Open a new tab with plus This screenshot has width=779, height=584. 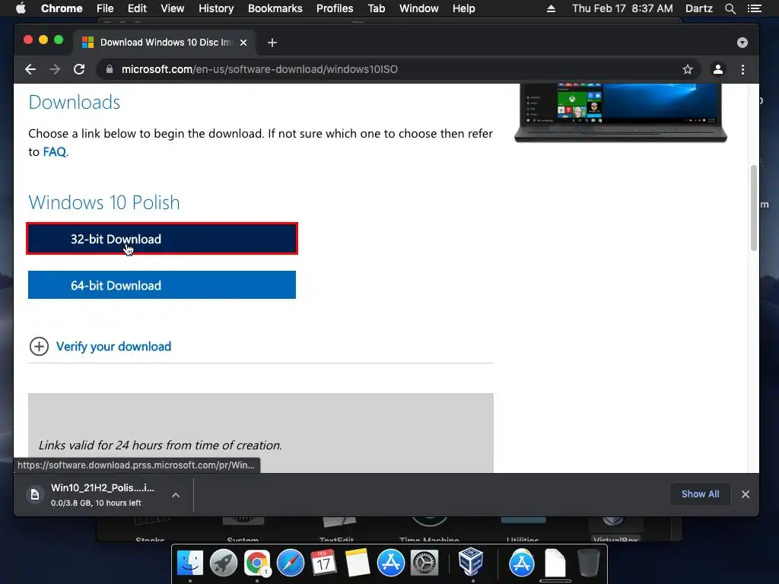coord(272,43)
